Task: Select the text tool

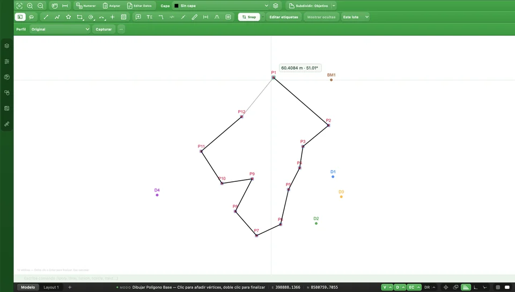Action: click(x=150, y=17)
